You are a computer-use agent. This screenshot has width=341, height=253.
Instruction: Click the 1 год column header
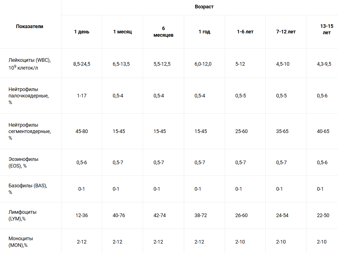pyautogui.click(x=204, y=32)
